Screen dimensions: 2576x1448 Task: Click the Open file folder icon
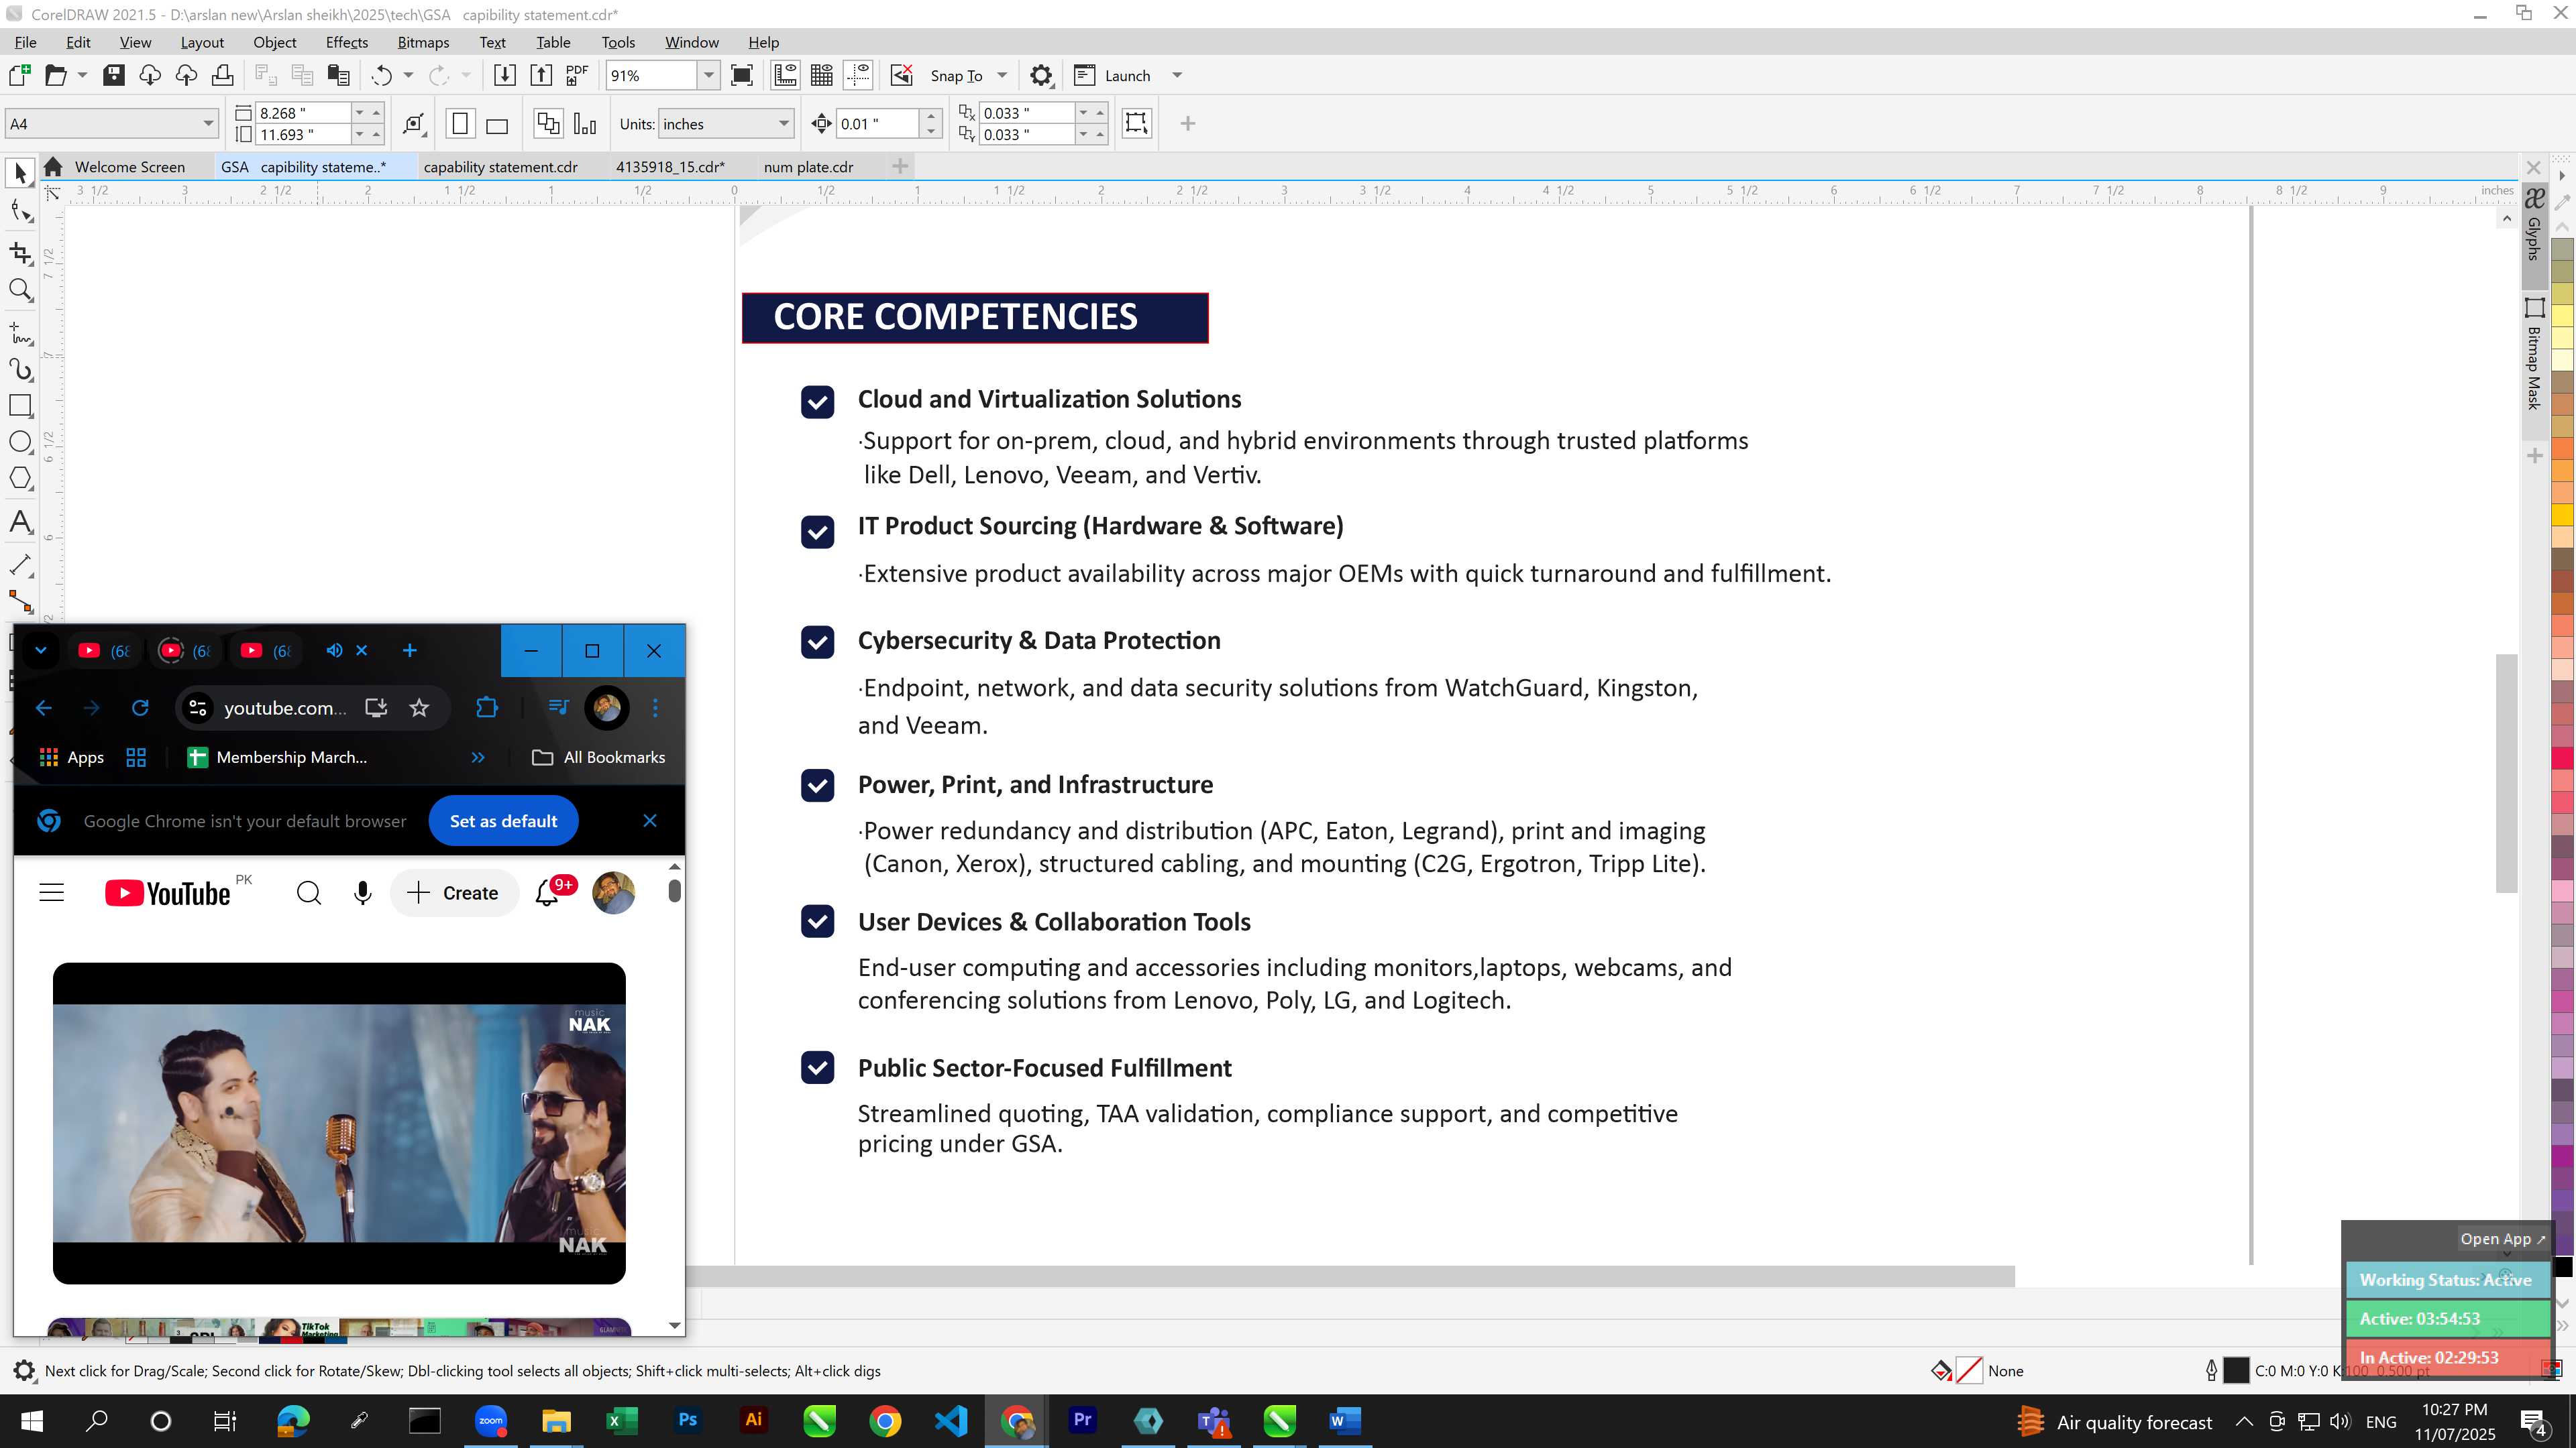56,75
